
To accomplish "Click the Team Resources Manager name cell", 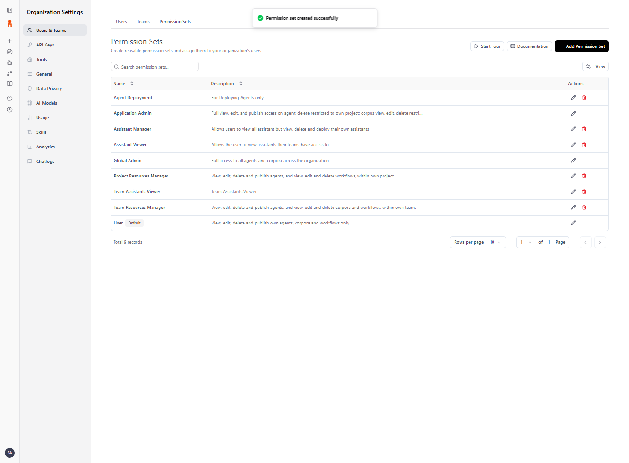I will tap(139, 208).
